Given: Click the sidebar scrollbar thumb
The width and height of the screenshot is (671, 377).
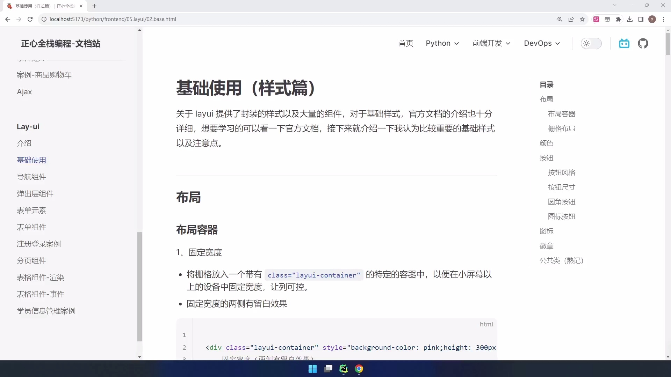Looking at the screenshot, I should (139, 286).
